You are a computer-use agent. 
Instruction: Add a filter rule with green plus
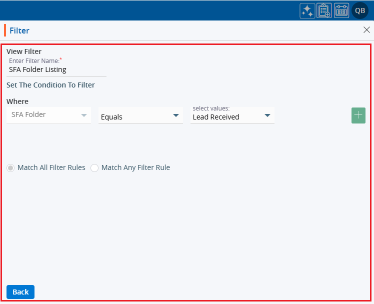coord(358,115)
